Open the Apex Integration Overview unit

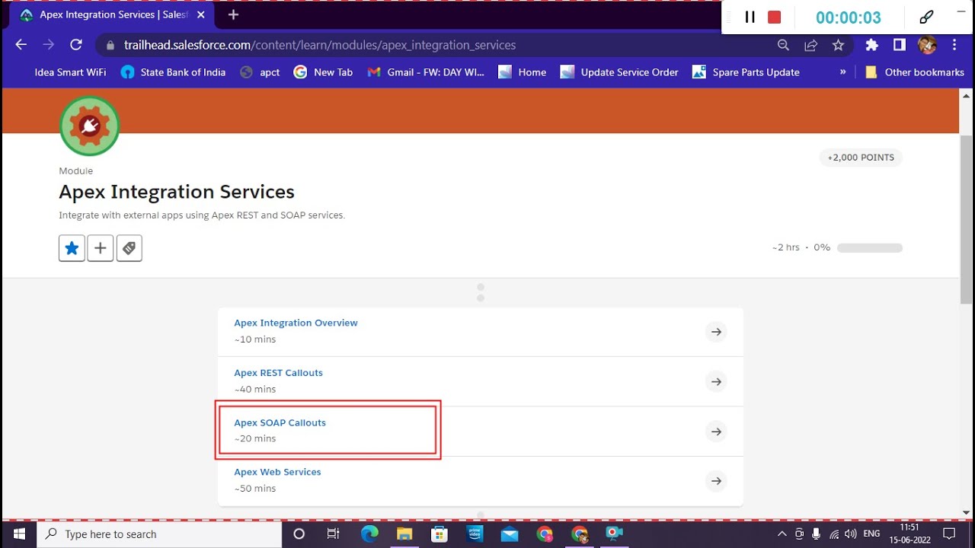[296, 323]
